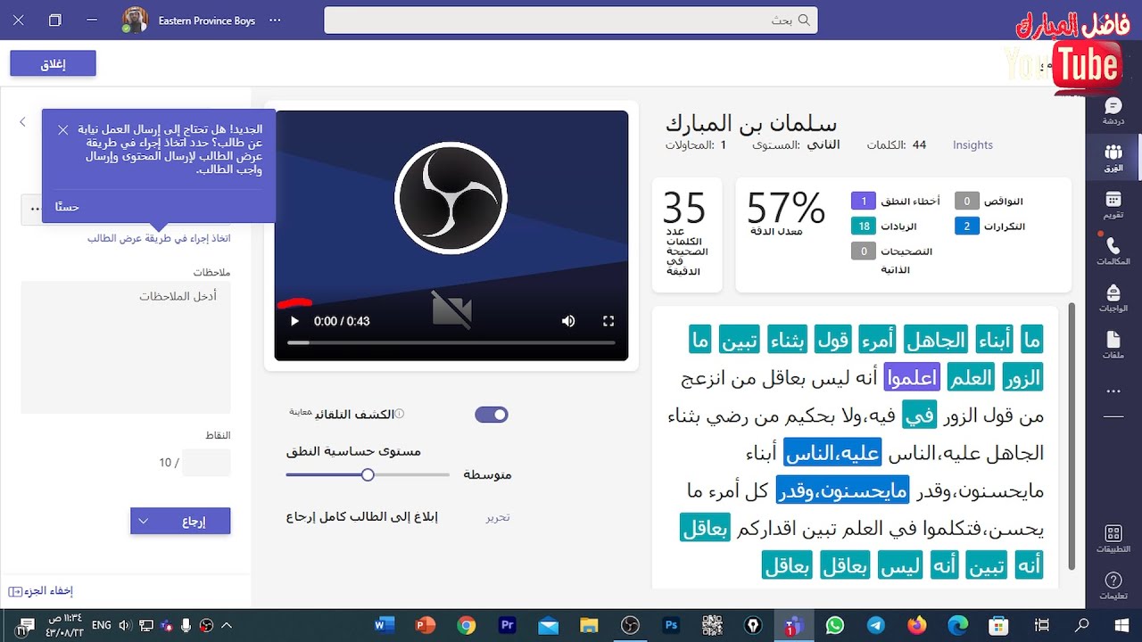Adjust the pronunciation sensitivity slider handle
The width and height of the screenshot is (1142, 642).
tap(368, 474)
